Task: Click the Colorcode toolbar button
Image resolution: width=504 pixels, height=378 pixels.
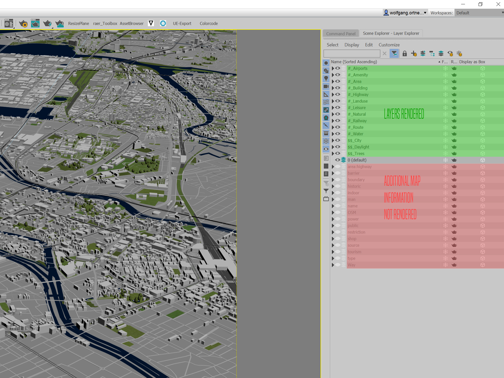Action: click(x=209, y=23)
